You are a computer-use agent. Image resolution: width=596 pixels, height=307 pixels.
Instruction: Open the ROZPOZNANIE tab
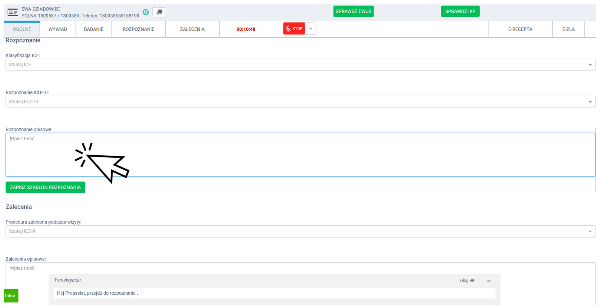pos(138,29)
